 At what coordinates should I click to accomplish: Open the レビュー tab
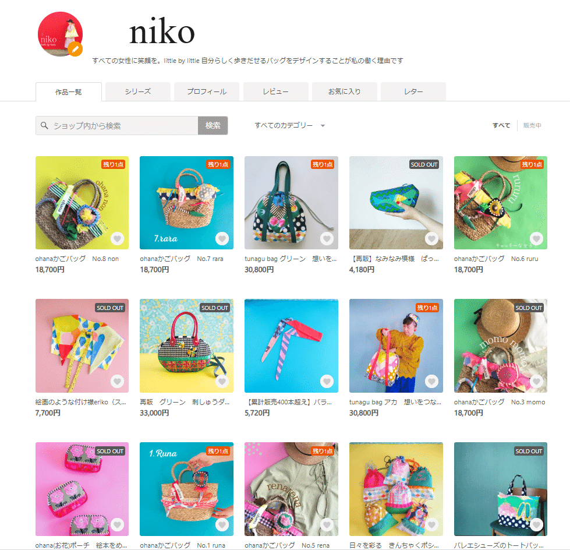pos(275,91)
